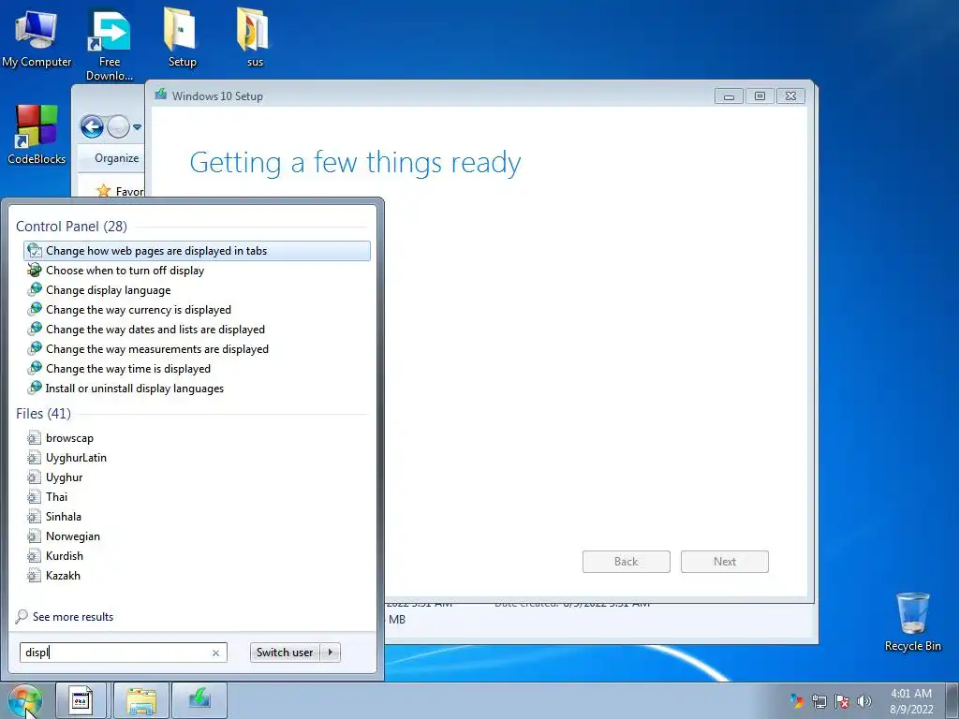959x719 pixels.
Task: Open Install or uninstall display languages
Action: 197,388
